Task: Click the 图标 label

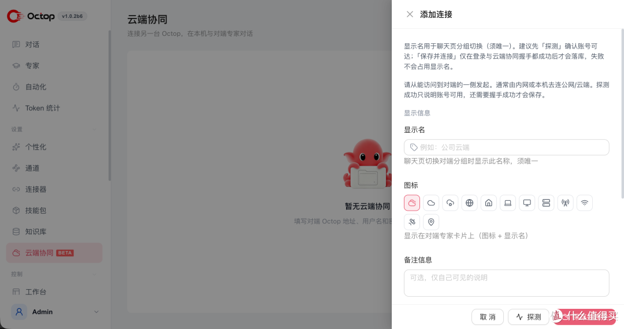Action: 411,185
